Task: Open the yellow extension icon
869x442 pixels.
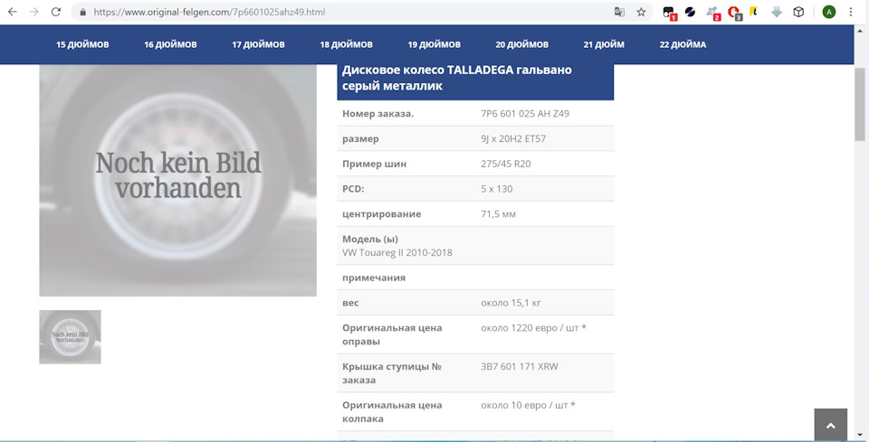Action: [x=754, y=12]
